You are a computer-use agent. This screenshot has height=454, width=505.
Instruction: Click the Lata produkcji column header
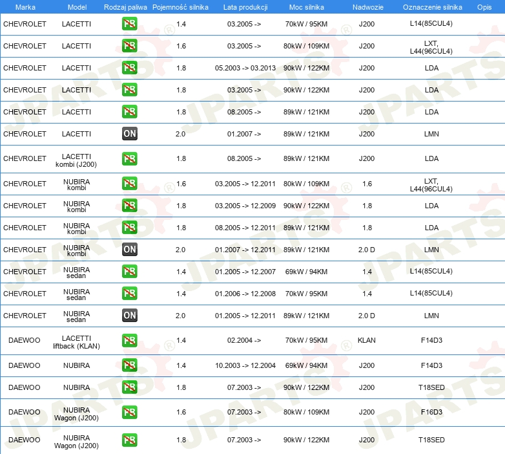(x=245, y=6)
